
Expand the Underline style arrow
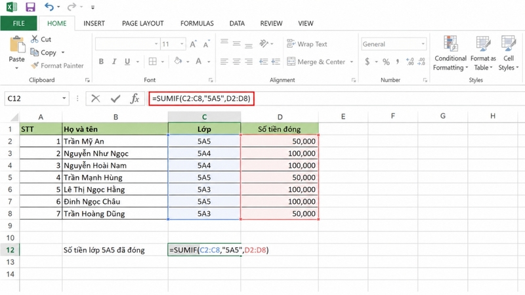[x=138, y=62]
